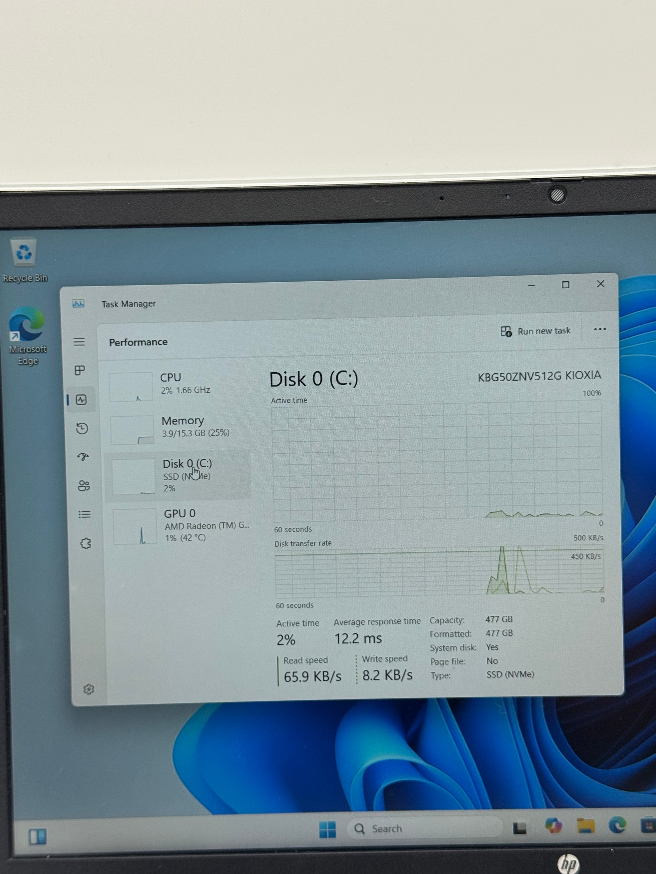Click the Windows Start button on taskbar
Screen dimensions: 656x874
coord(327,829)
